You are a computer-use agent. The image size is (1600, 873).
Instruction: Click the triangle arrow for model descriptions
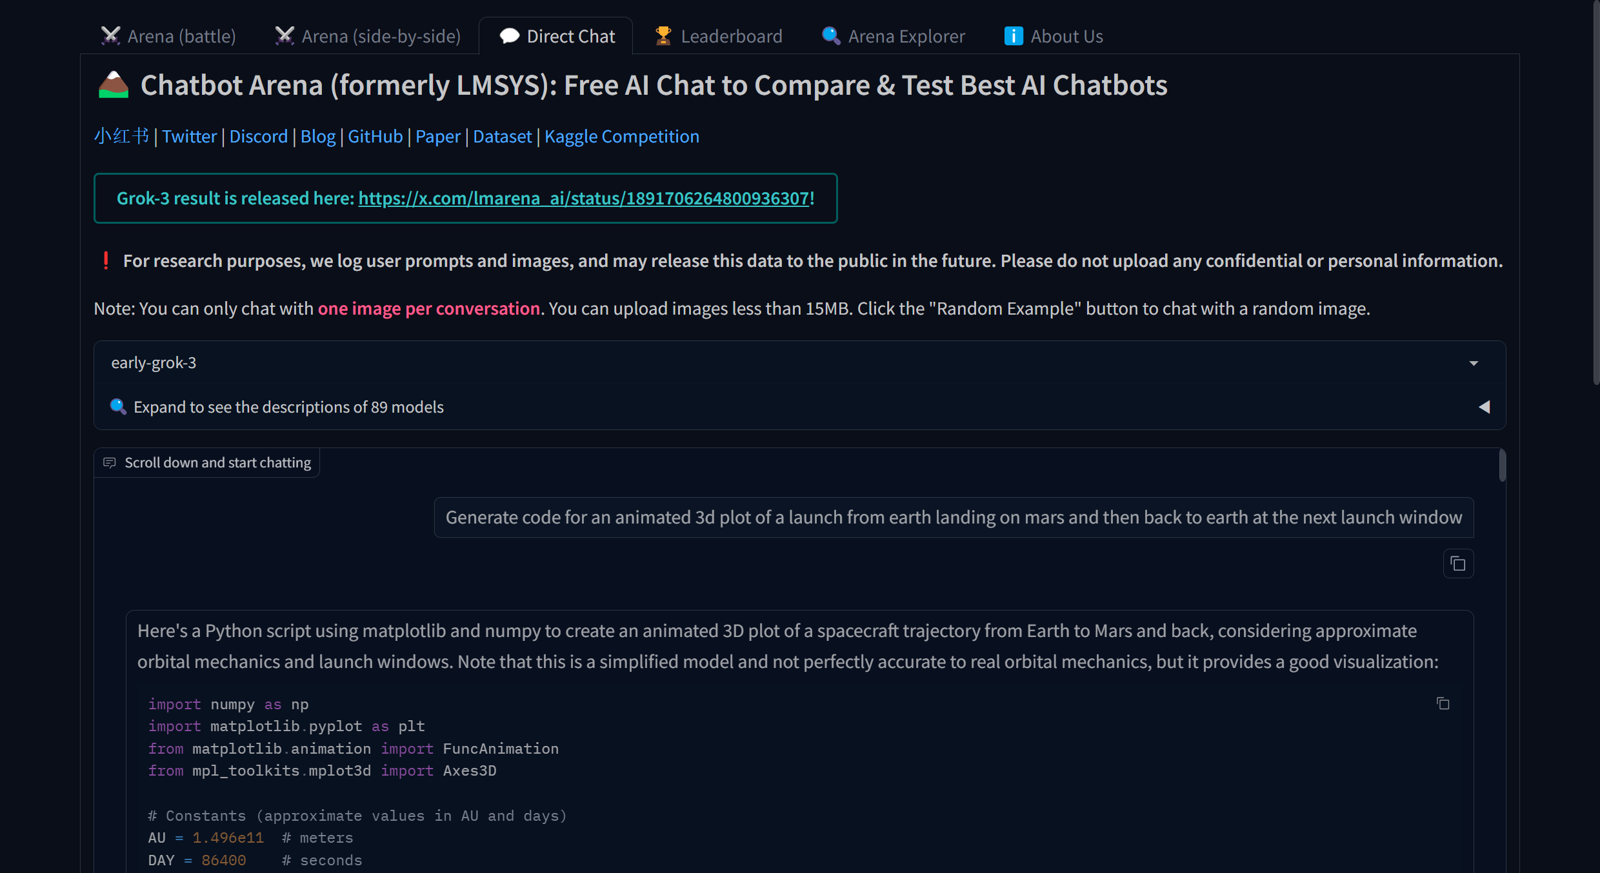pyautogui.click(x=1484, y=407)
